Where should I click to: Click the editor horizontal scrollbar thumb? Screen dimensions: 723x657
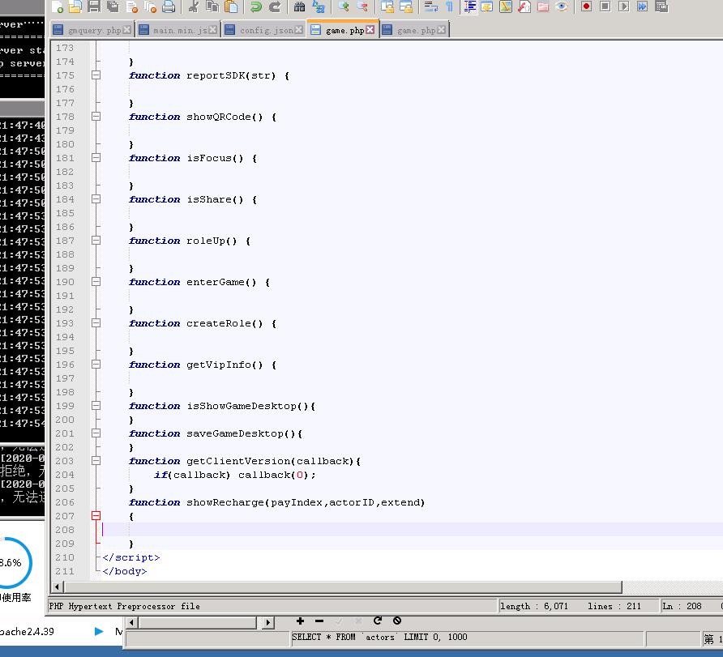(x=343, y=587)
